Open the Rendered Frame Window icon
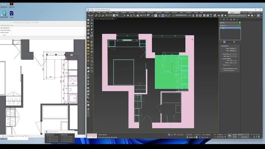Viewport: 265px width, 149px height. pos(222,16)
